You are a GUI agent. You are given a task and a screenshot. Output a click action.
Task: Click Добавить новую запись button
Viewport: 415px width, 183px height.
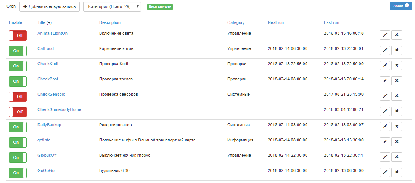pyautogui.click(x=50, y=6)
